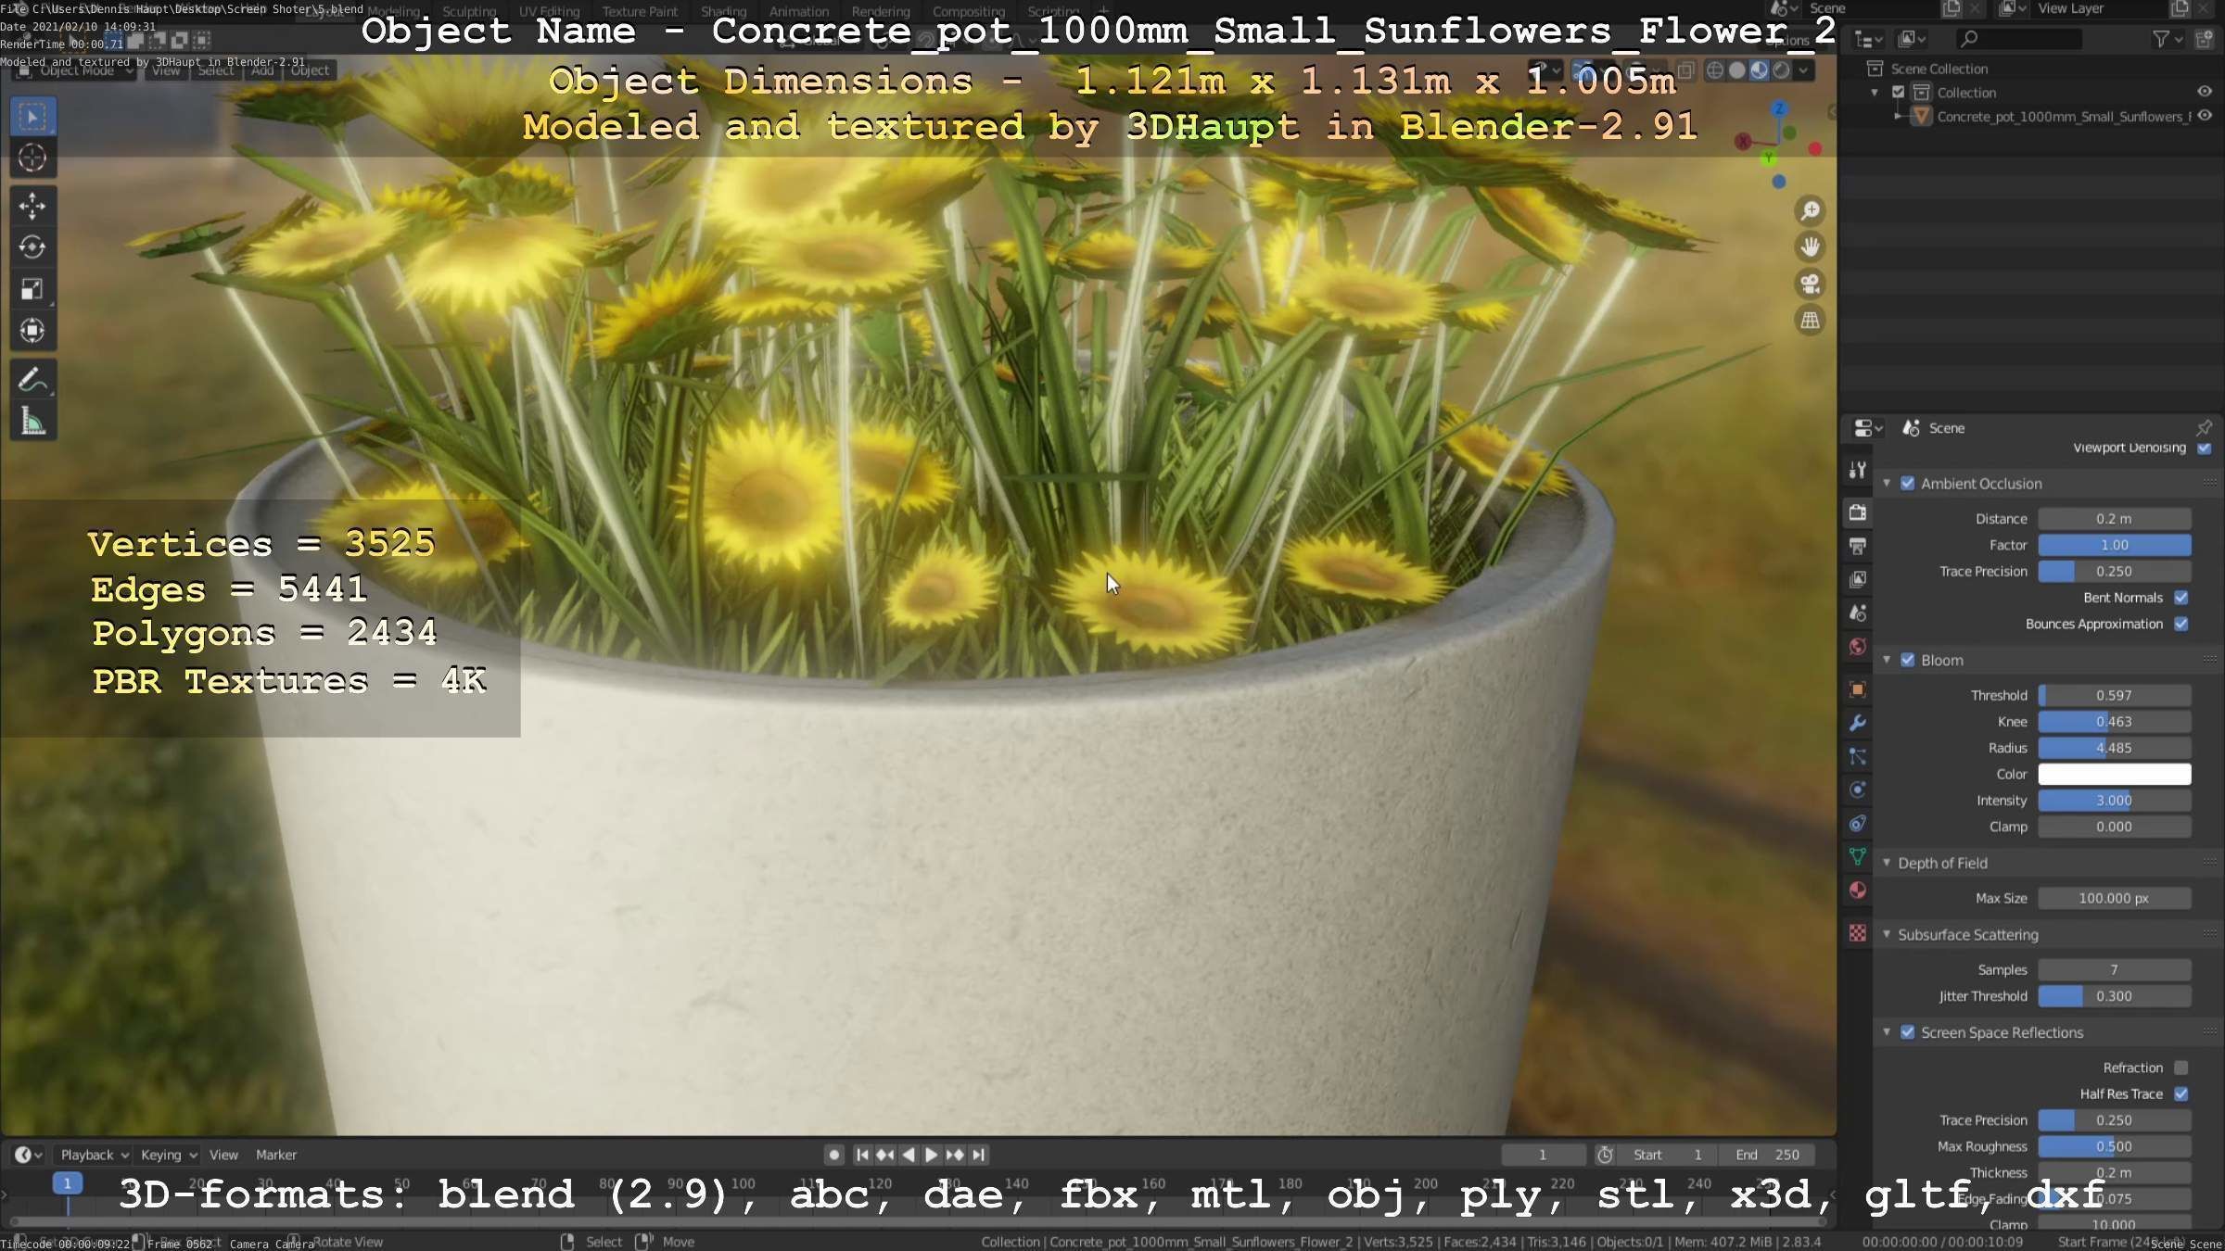The height and width of the screenshot is (1251, 2225).
Task: Open the Output properties tab
Action: click(1857, 546)
